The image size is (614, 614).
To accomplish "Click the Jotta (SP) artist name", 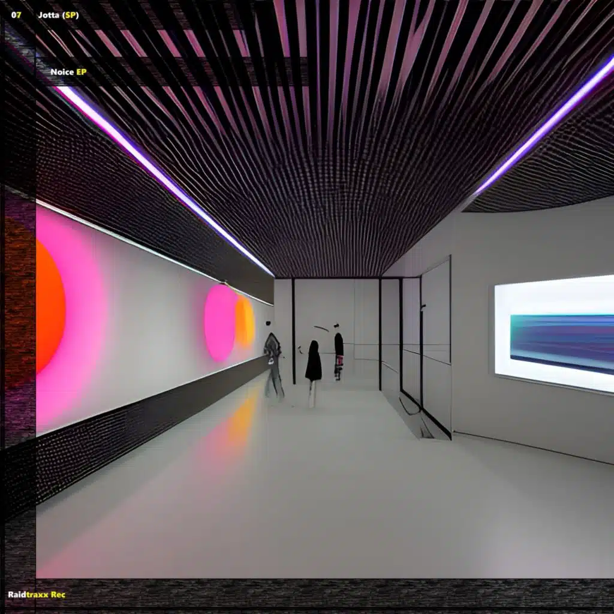I will pyautogui.click(x=58, y=15).
